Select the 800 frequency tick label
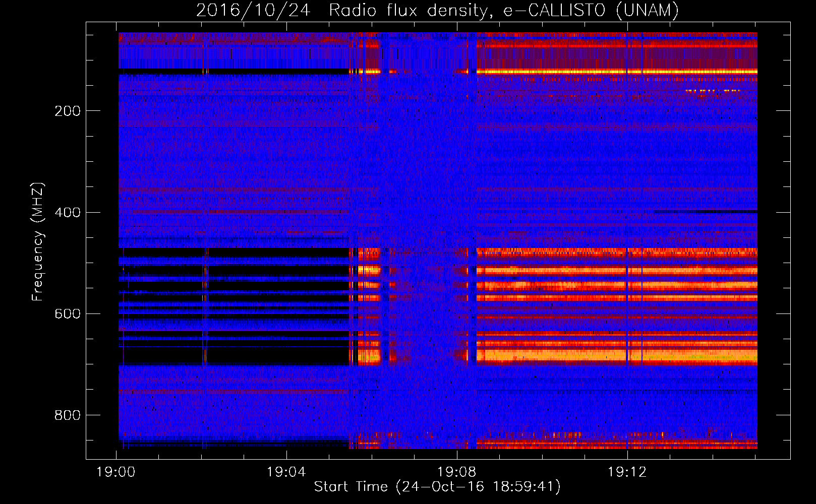 [x=67, y=415]
